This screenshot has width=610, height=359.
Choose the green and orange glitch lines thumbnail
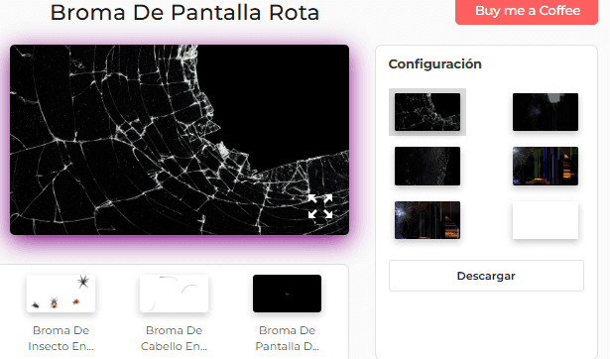546,166
